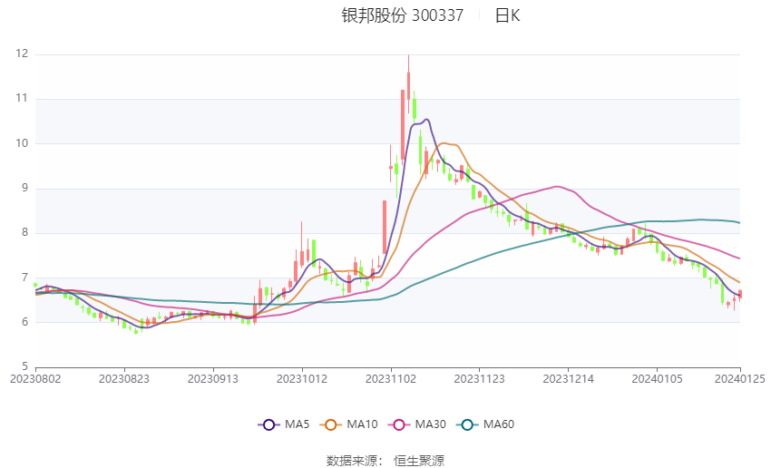The height and width of the screenshot is (468, 771).
Task: Click the 20240105 x-axis date label
Action: [658, 379]
